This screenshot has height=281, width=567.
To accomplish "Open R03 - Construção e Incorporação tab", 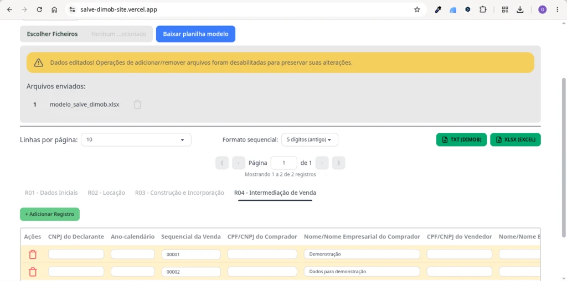I will (x=180, y=193).
